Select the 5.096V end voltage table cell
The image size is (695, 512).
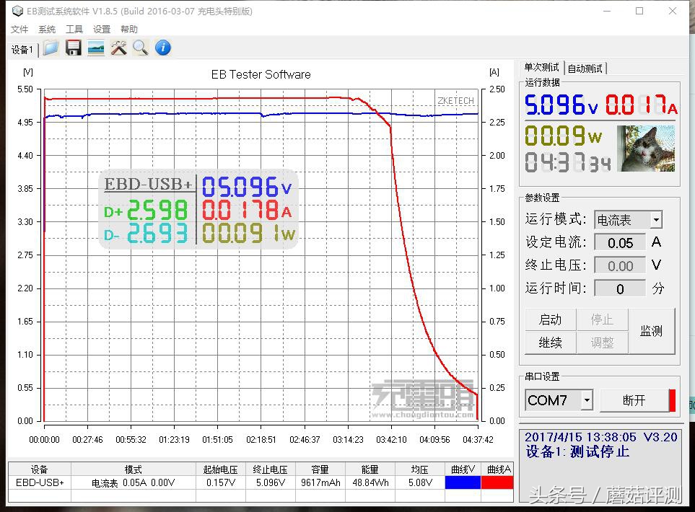tap(271, 482)
